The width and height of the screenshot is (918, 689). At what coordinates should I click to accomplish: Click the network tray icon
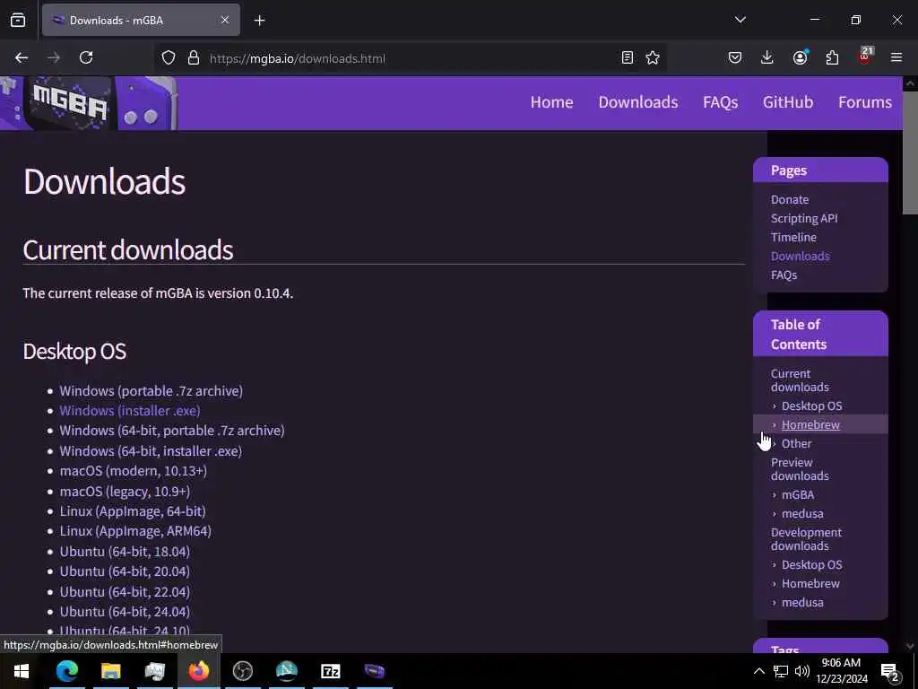tap(781, 671)
